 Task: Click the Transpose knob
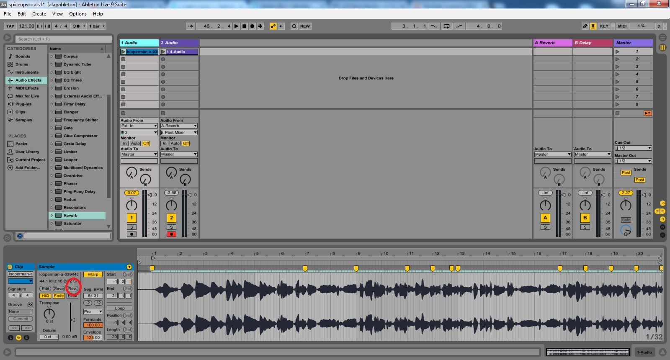click(49, 313)
